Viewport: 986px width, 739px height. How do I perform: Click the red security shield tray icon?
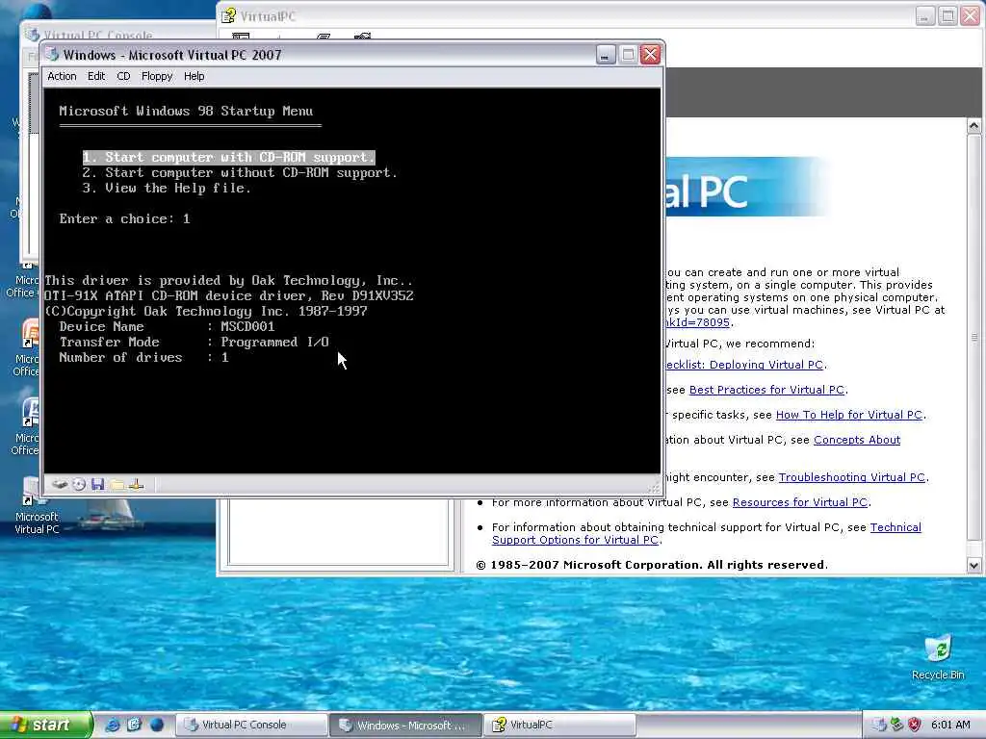click(x=915, y=726)
